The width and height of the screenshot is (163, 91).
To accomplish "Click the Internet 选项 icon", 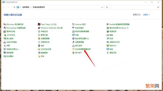I will pos(73,24).
